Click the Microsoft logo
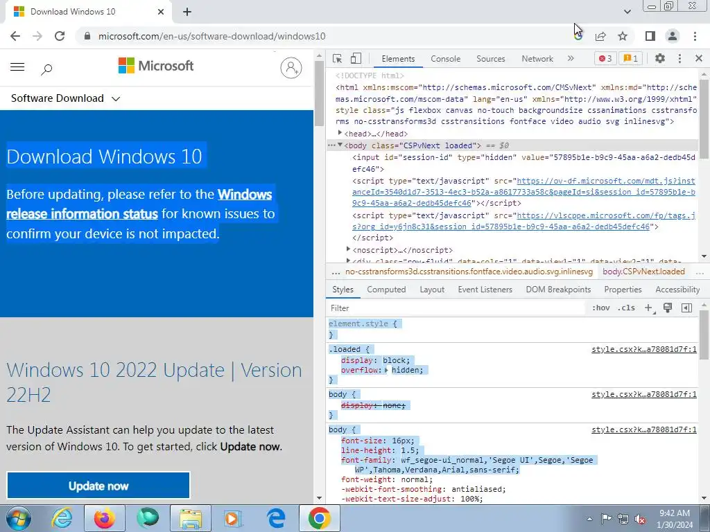Image resolution: width=710 pixels, height=532 pixels. [156, 66]
